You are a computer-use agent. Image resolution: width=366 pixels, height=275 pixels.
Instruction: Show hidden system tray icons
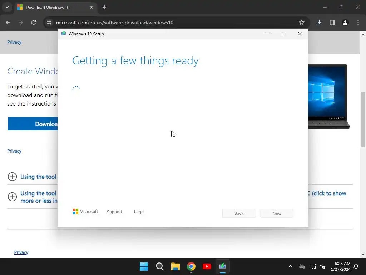point(291,266)
